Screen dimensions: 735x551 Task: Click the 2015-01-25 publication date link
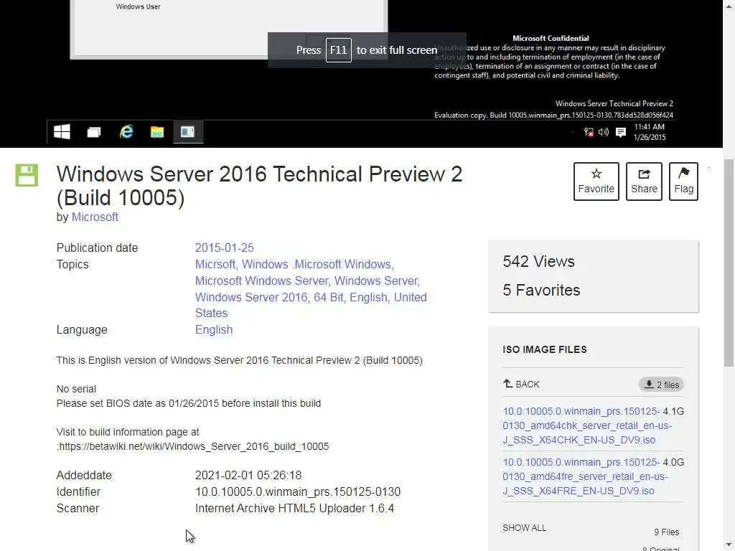(224, 248)
